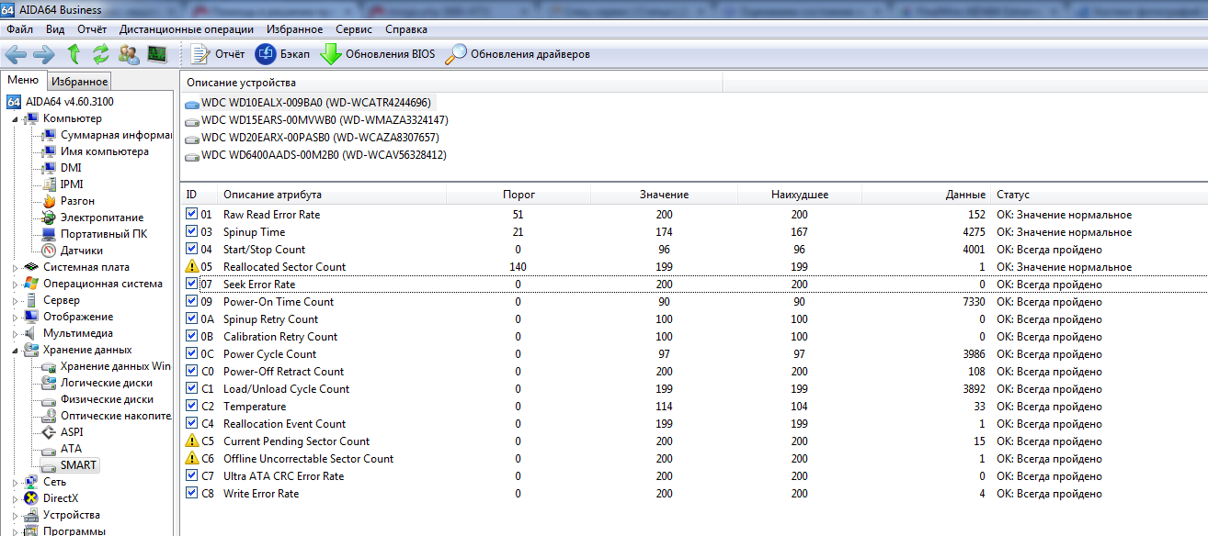Click the green Refresh arrows toolbar icon
This screenshot has width=1208, height=536.
101,54
